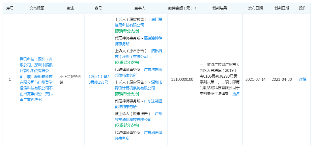The image size is (311, 148).
Task: Select [获得部分支持] tag under 广州登堂通信科技
Action: click(x=127, y=125)
